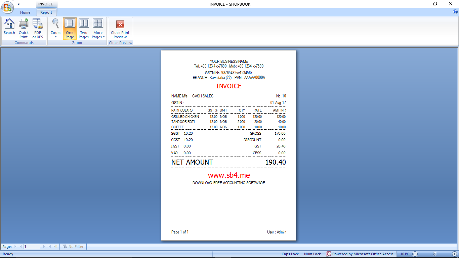Screen dimensions: 459x258
Task: Select the Report ribbon tab
Action: coord(46,12)
